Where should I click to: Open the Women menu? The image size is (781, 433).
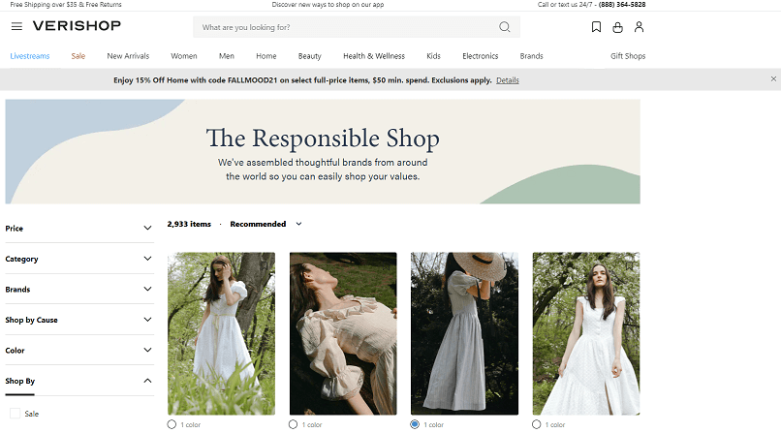pos(184,56)
